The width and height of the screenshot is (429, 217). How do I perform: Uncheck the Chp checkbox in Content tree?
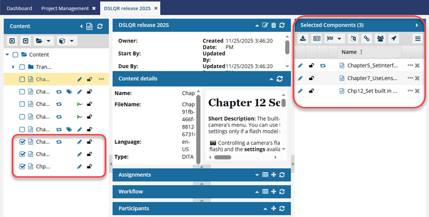[x=22, y=167]
